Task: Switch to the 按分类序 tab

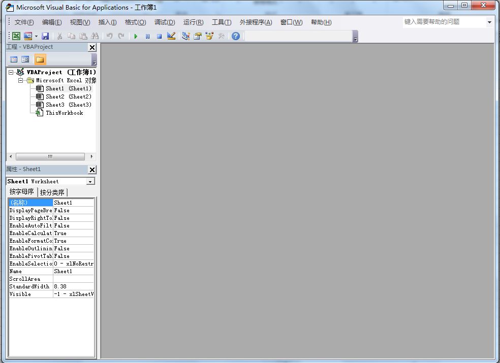Action: 52,192
